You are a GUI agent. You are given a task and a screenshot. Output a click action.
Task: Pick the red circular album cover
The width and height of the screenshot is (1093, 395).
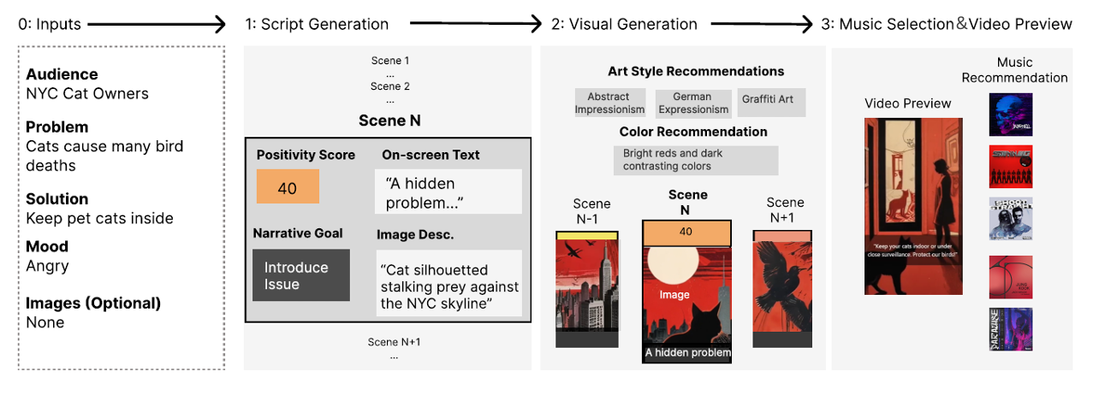point(1010,276)
